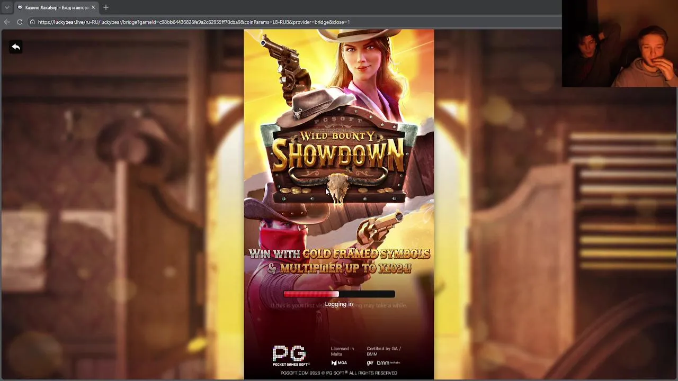The width and height of the screenshot is (678, 381).
Task: Click the 'Logging in' status text
Action: click(339, 304)
